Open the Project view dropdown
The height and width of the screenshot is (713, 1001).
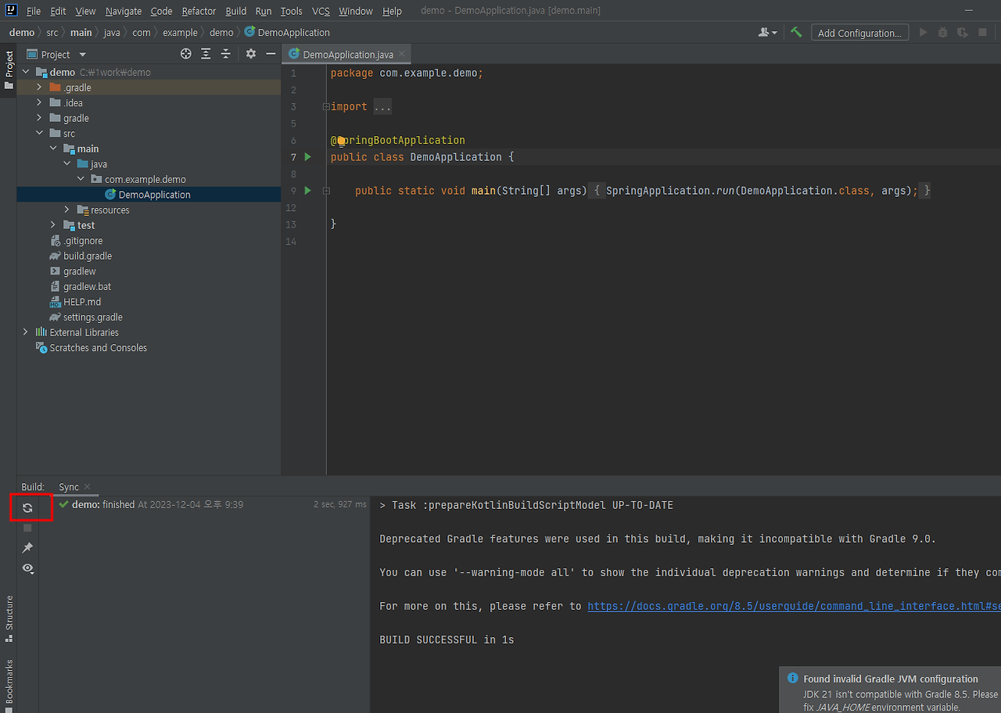82,55
